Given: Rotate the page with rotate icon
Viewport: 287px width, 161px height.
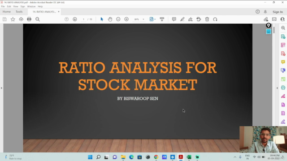Looking at the screenshot, I should pyautogui.click(x=215, y=19).
